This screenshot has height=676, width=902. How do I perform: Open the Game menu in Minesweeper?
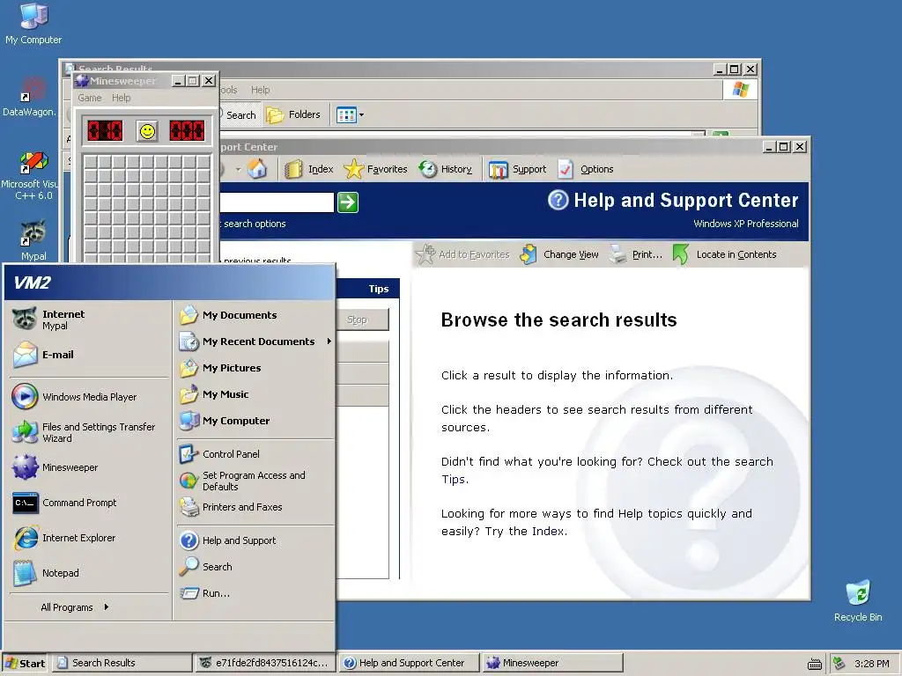tap(90, 98)
